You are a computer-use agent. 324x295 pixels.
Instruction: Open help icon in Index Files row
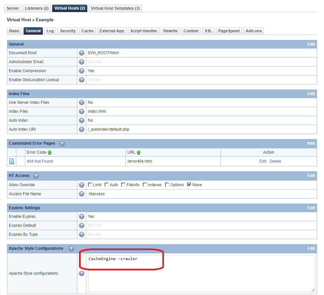[82, 111]
